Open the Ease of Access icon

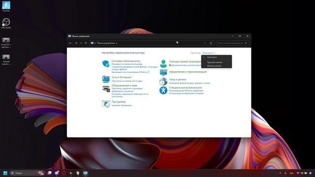(163, 90)
